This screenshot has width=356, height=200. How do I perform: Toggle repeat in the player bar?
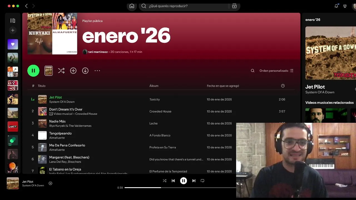point(202,181)
